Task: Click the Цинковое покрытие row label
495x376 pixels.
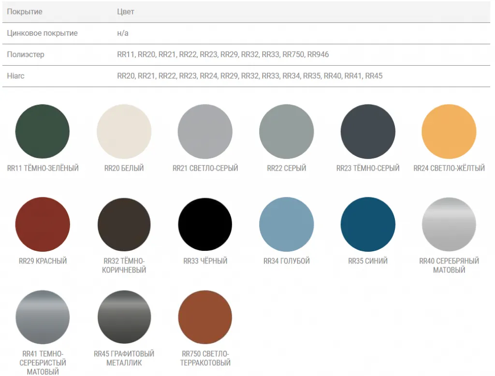Action: click(x=42, y=33)
